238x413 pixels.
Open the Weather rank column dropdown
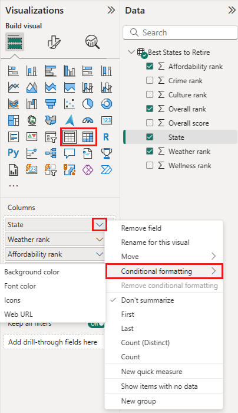click(100, 240)
